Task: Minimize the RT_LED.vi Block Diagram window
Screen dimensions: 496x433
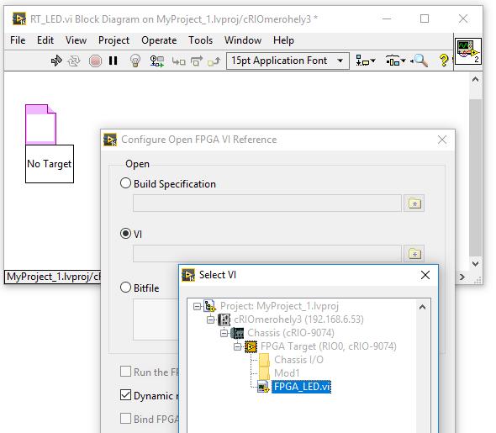Action: point(386,18)
